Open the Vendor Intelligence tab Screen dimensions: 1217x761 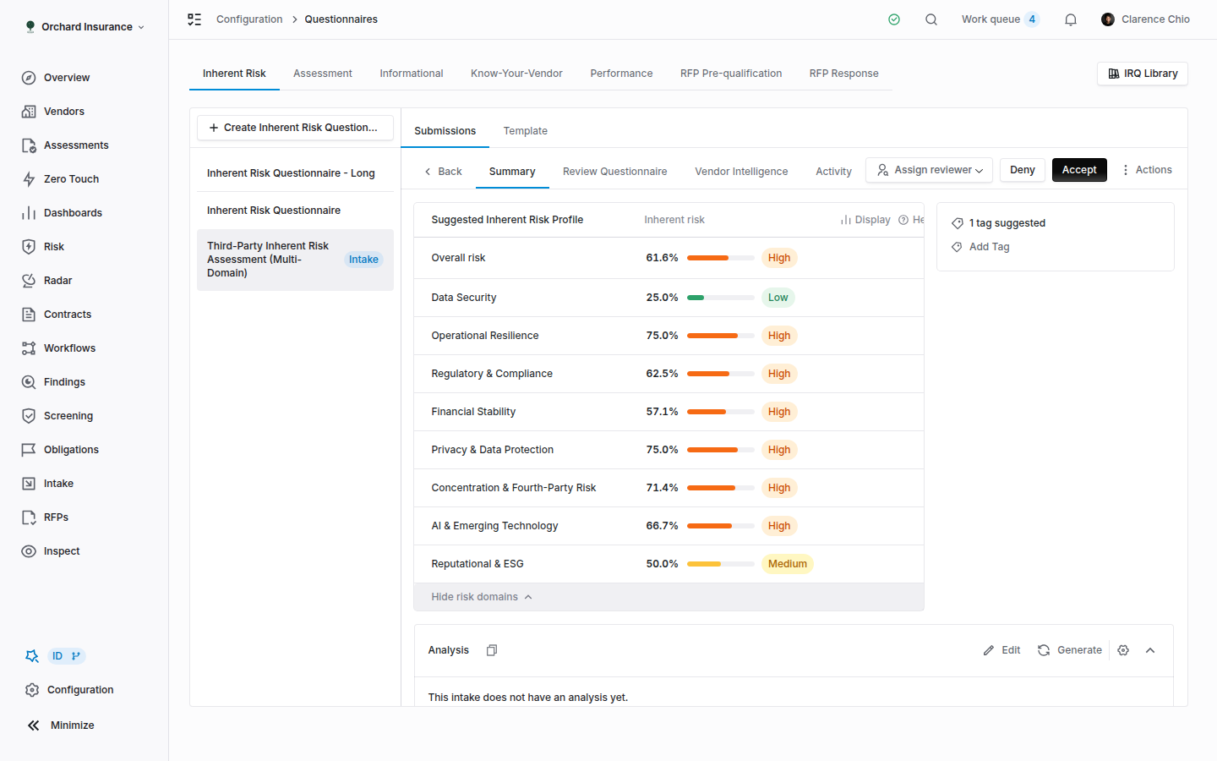coord(741,172)
